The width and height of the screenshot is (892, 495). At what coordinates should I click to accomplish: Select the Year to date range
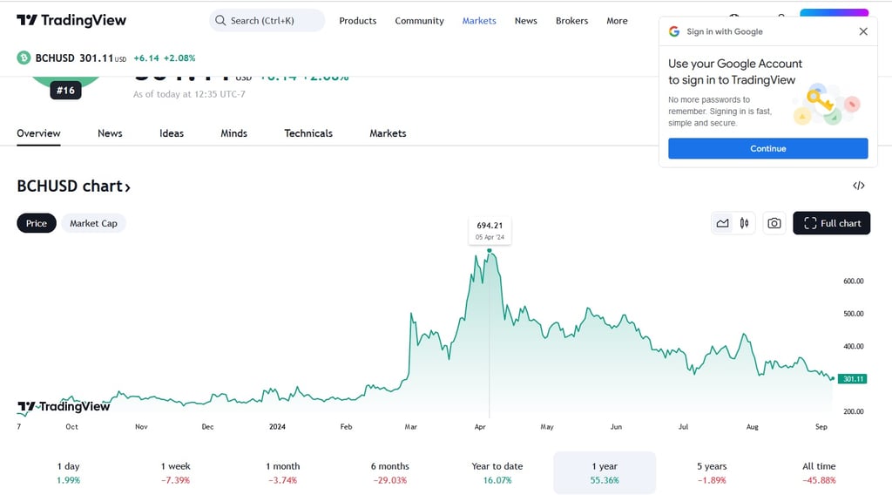click(497, 473)
